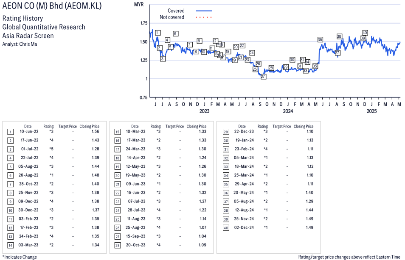Select the 2025 year label under the chart
Screen dimensions: 405x260
[372, 111]
